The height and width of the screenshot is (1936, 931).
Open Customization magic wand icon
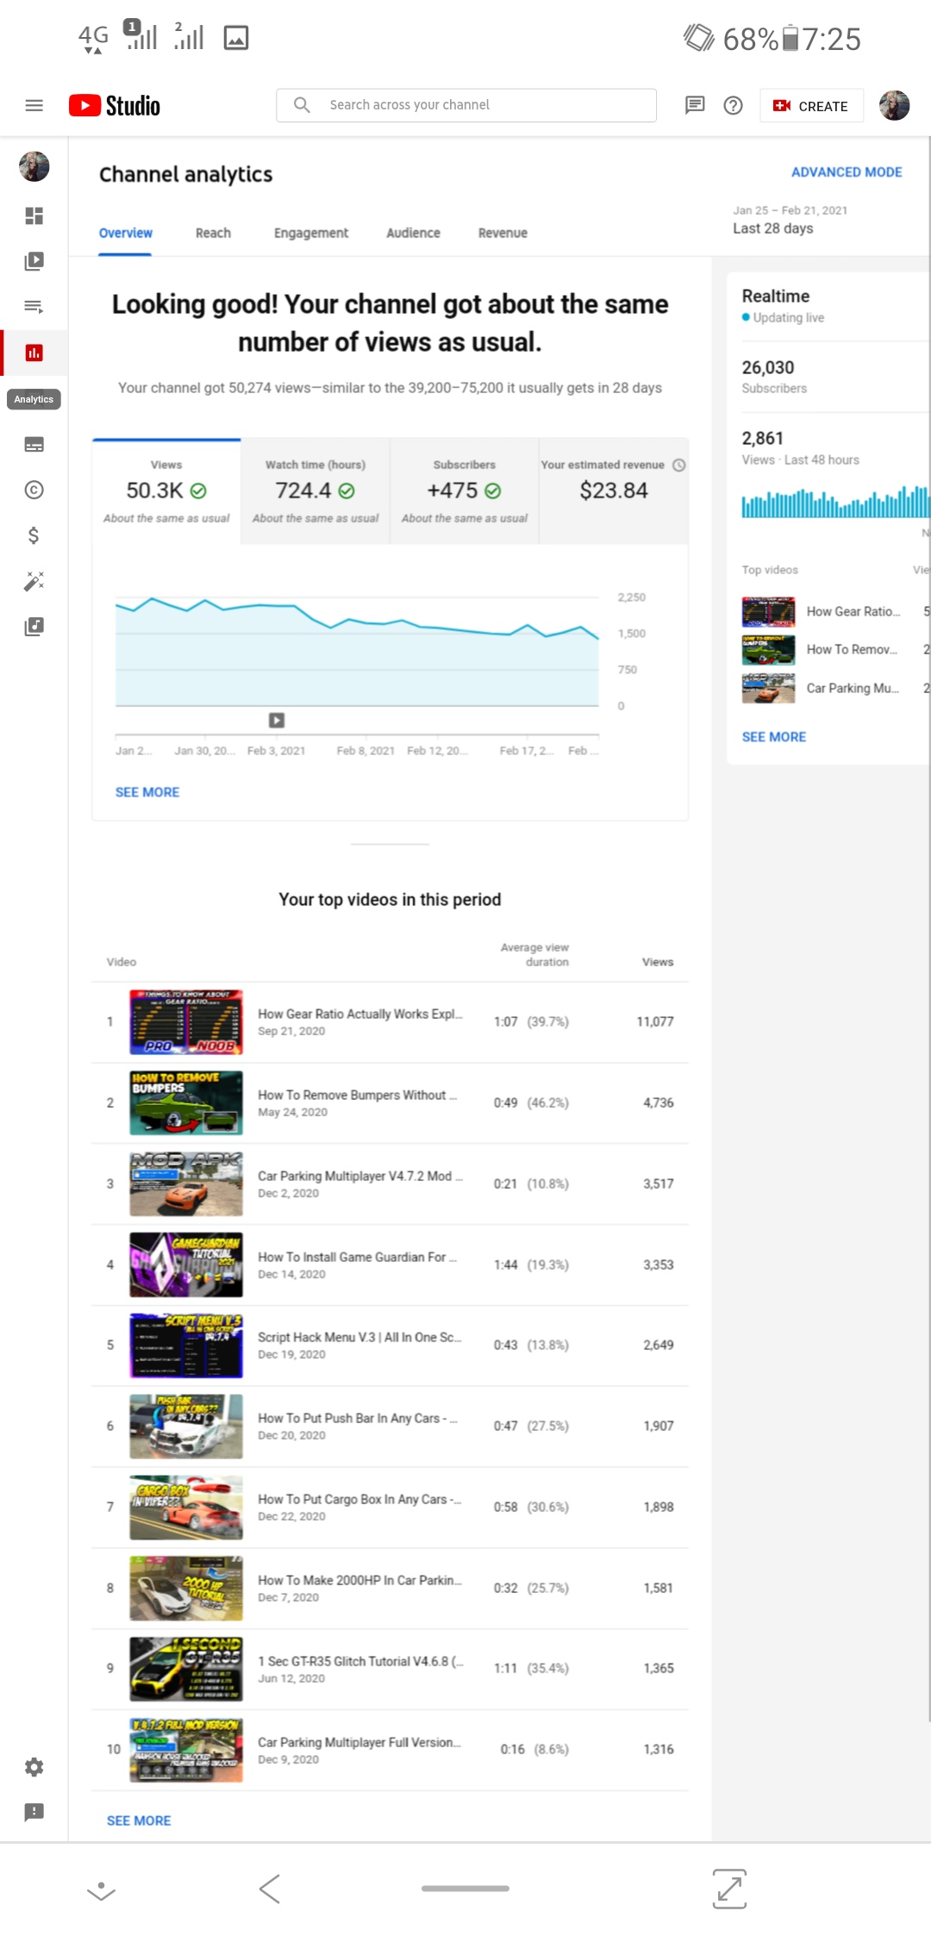point(34,581)
